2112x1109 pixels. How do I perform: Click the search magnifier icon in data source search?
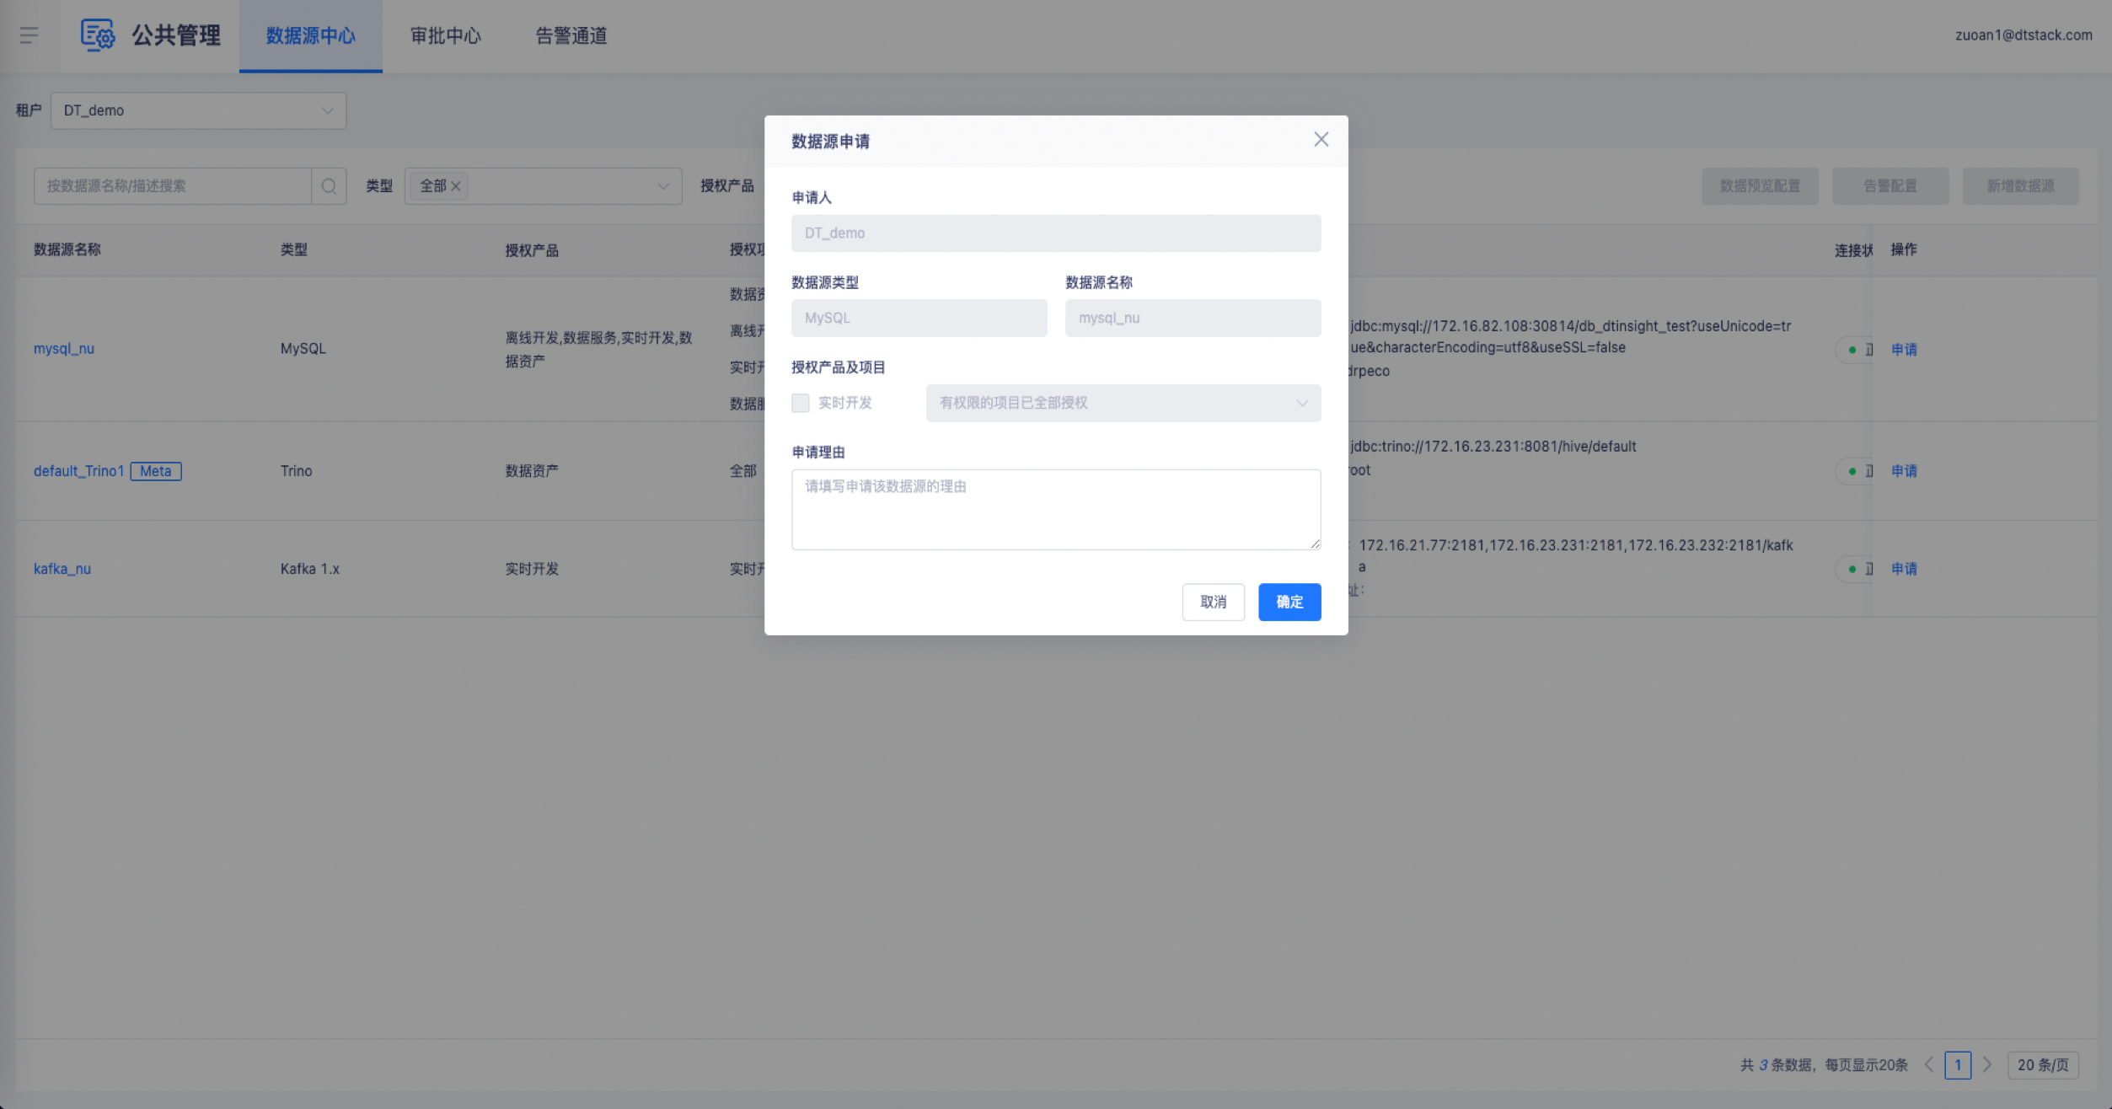[330, 186]
